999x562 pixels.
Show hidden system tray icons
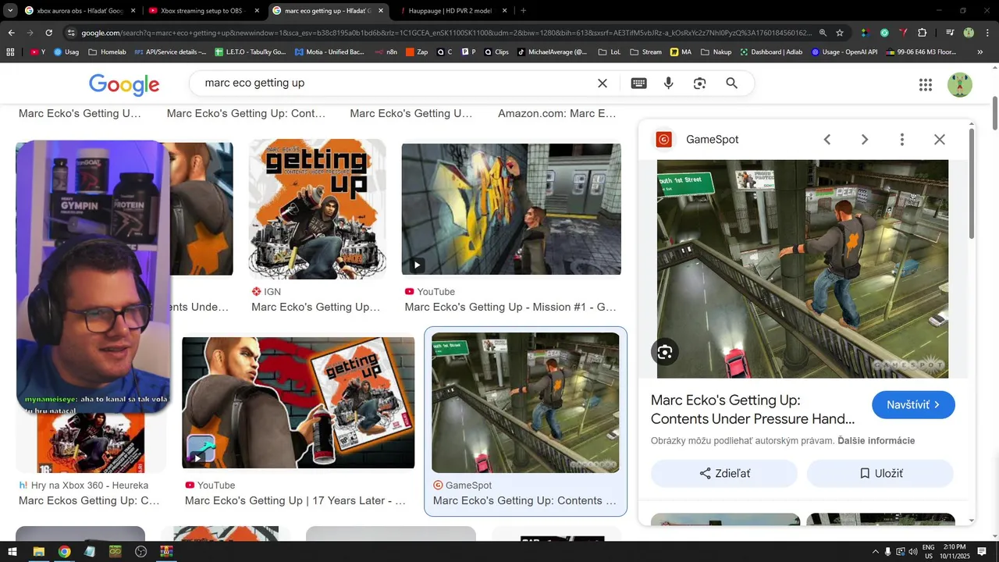(x=875, y=552)
